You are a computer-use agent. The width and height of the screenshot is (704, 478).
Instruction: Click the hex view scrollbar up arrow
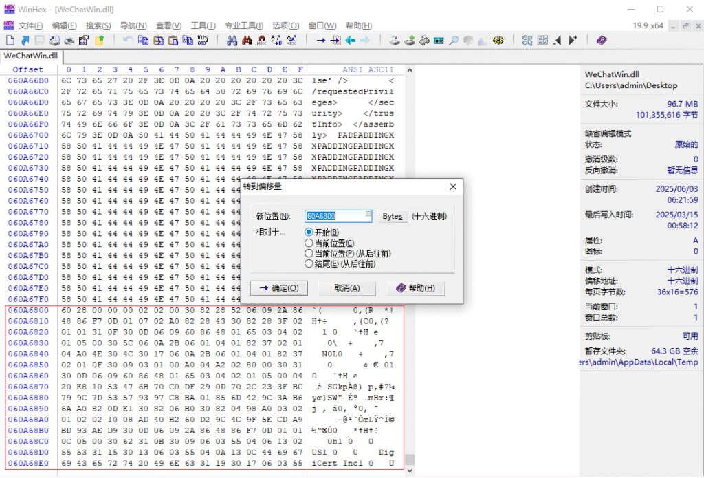click(x=410, y=70)
